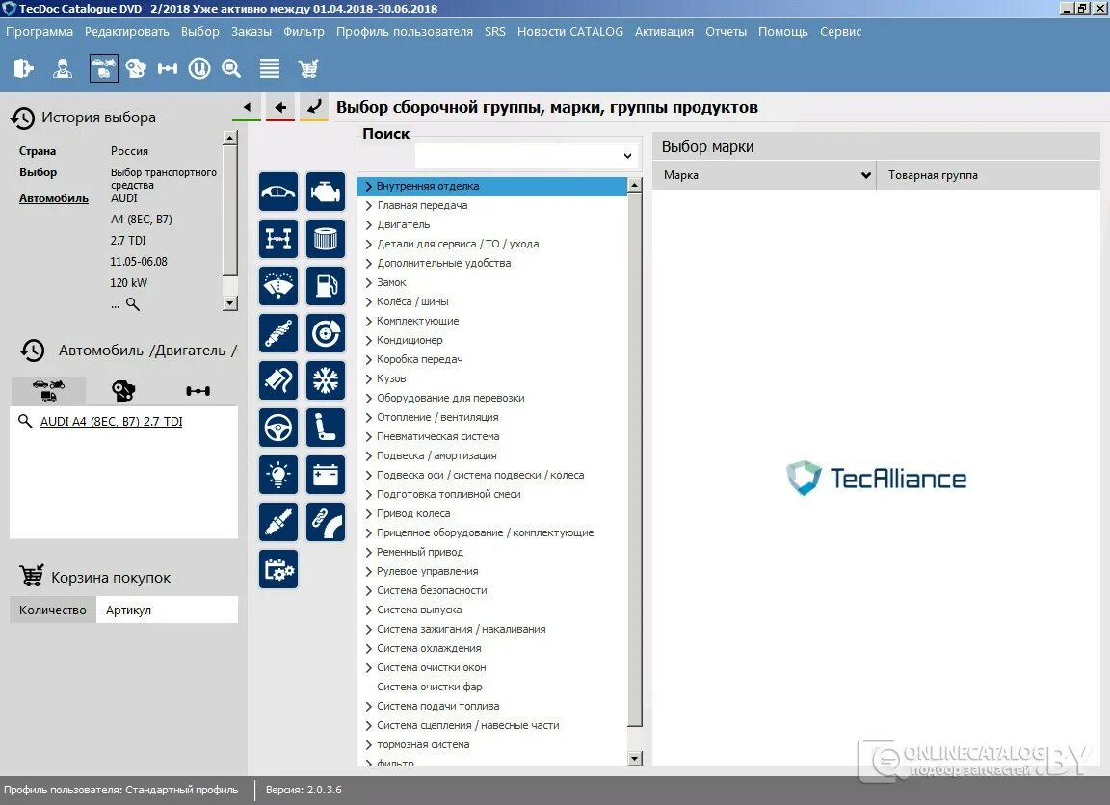Viewport: 1110px width, 805px height.
Task: Expand the Коробка передач tree node
Action: (368, 359)
